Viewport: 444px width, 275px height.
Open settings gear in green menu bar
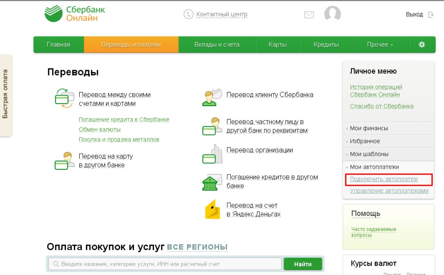pos(422,44)
